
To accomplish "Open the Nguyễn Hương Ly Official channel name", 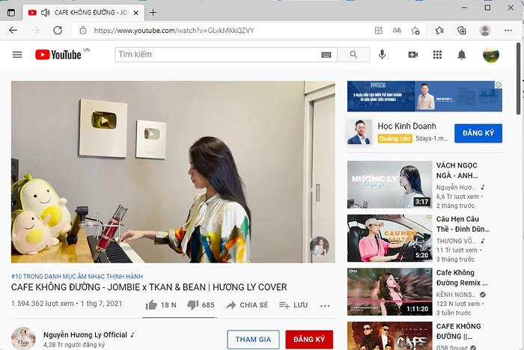I will point(85,334).
